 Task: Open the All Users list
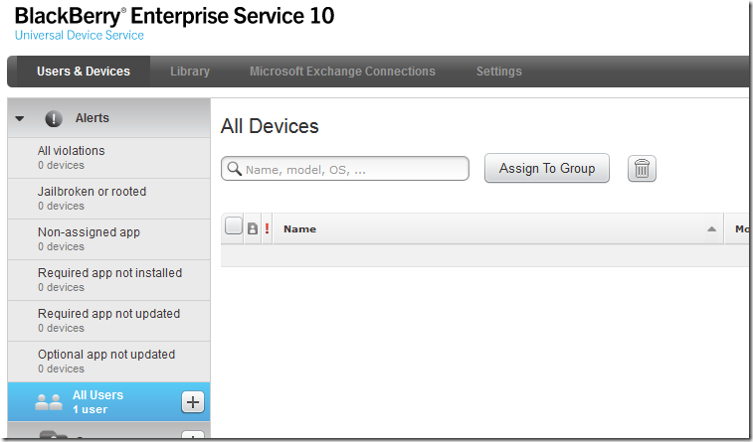[x=109, y=401]
